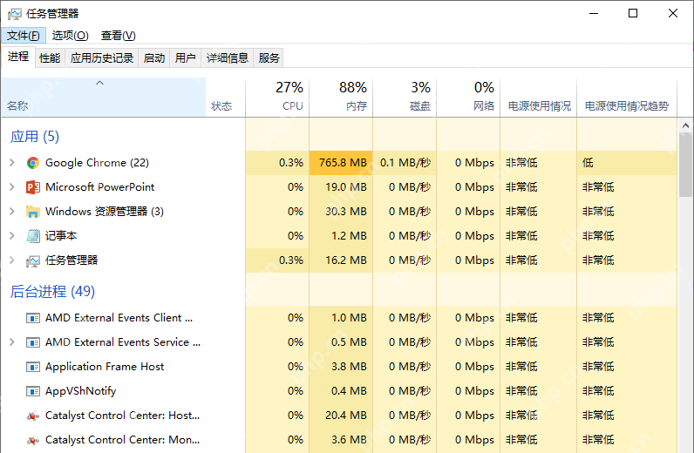Minimize the Task Manager window
This screenshot has width=694, height=453.
click(x=594, y=13)
